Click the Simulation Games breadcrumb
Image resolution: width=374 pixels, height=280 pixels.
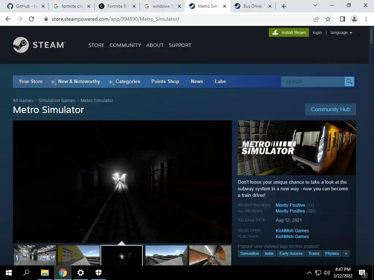pyautogui.click(x=57, y=101)
